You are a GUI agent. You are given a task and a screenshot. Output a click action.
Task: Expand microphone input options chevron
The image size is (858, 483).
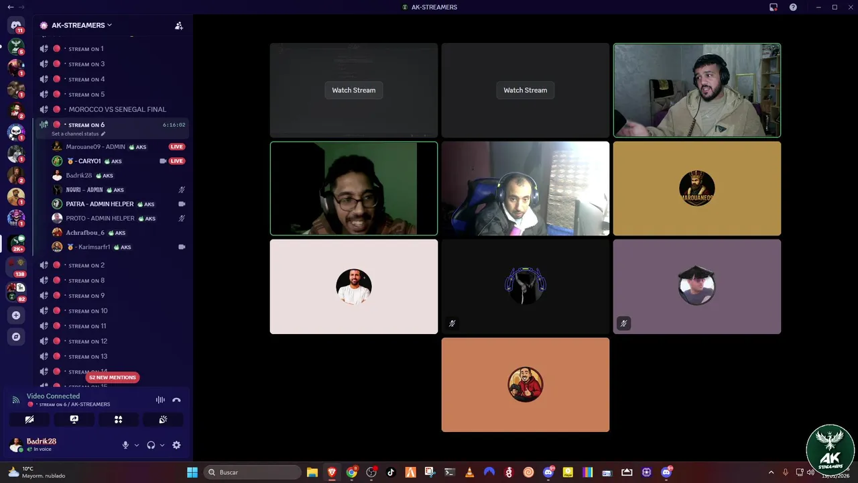click(137, 445)
